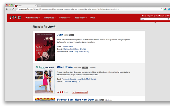
Task: Open the Trevor Bolliger account dropdown
Action: tap(148, 16)
